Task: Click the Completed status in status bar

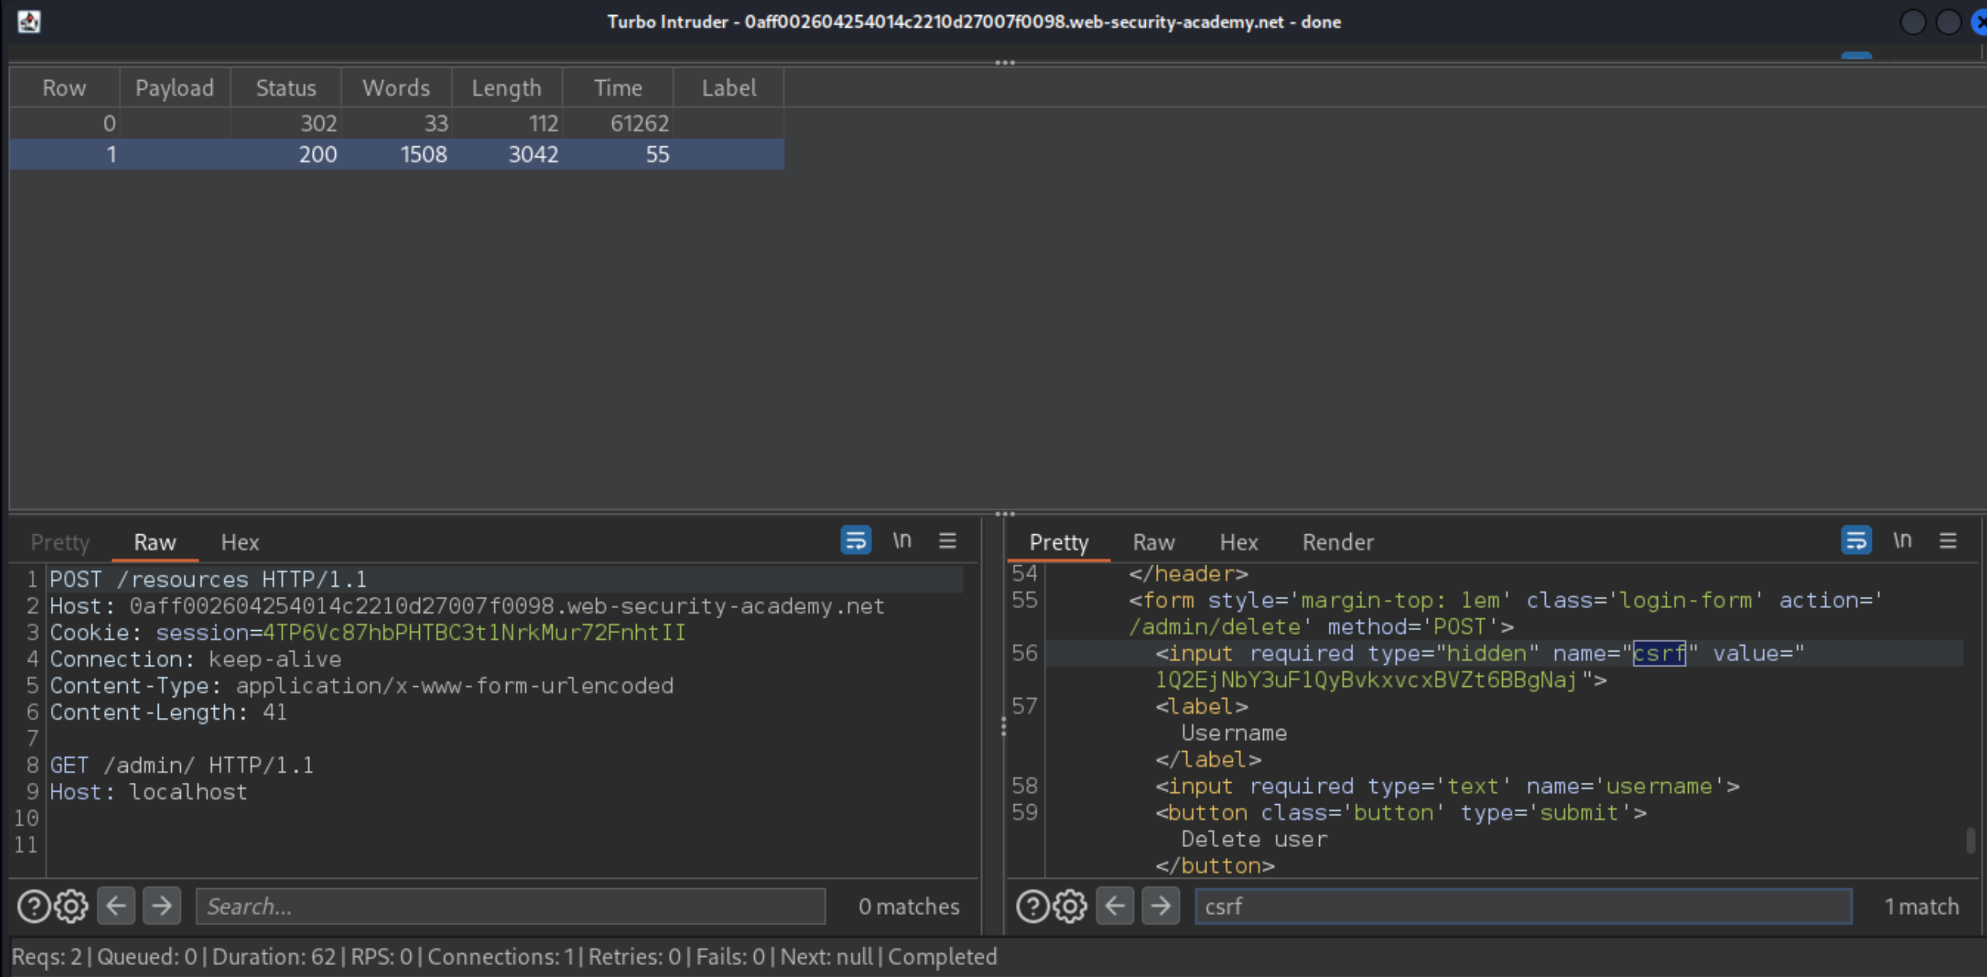Action: click(942, 956)
